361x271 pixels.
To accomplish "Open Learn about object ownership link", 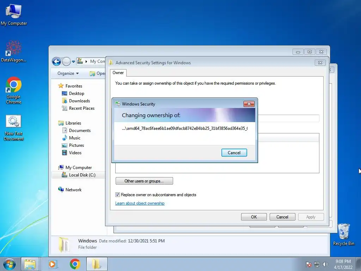I will (x=140, y=203).
